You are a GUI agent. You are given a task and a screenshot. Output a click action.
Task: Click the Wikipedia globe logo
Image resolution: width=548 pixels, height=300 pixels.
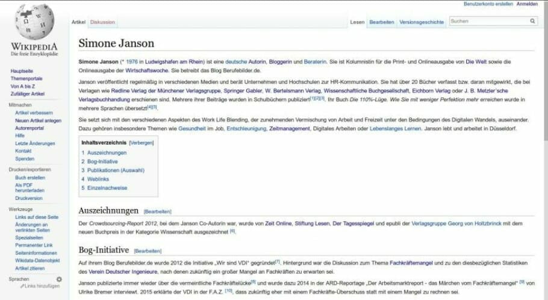click(x=34, y=22)
